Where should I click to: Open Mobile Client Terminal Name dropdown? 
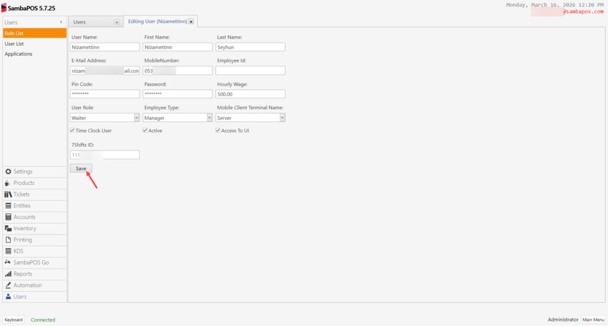[282, 118]
